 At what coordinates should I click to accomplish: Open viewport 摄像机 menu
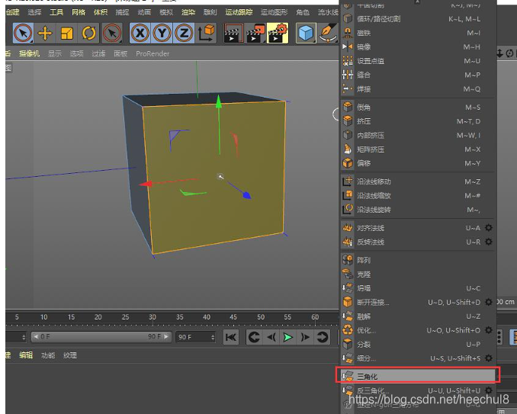pos(29,53)
